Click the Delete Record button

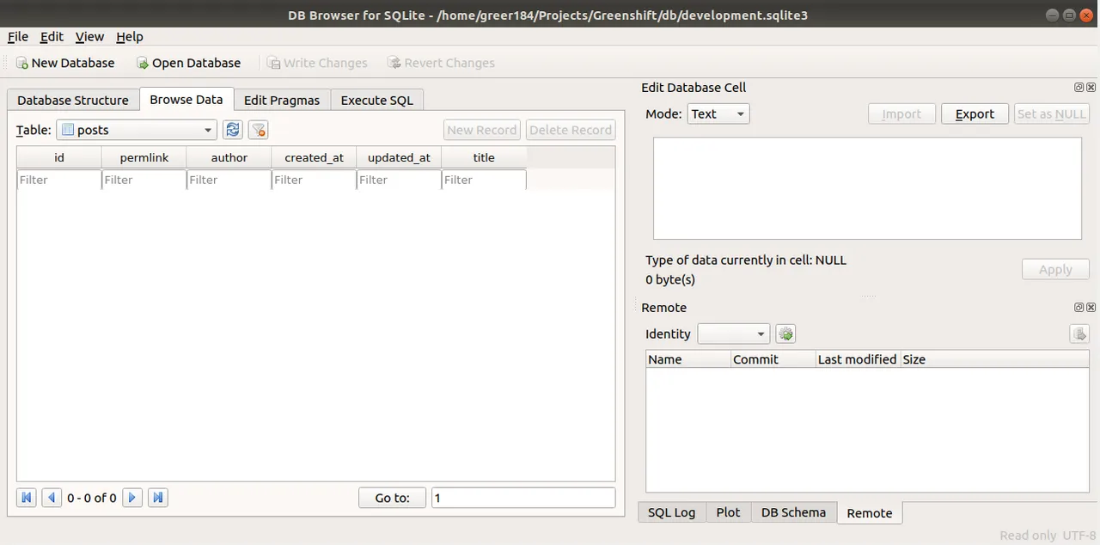[571, 130]
